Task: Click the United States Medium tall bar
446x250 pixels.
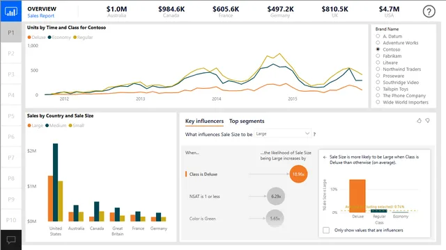Action: (x=56, y=182)
